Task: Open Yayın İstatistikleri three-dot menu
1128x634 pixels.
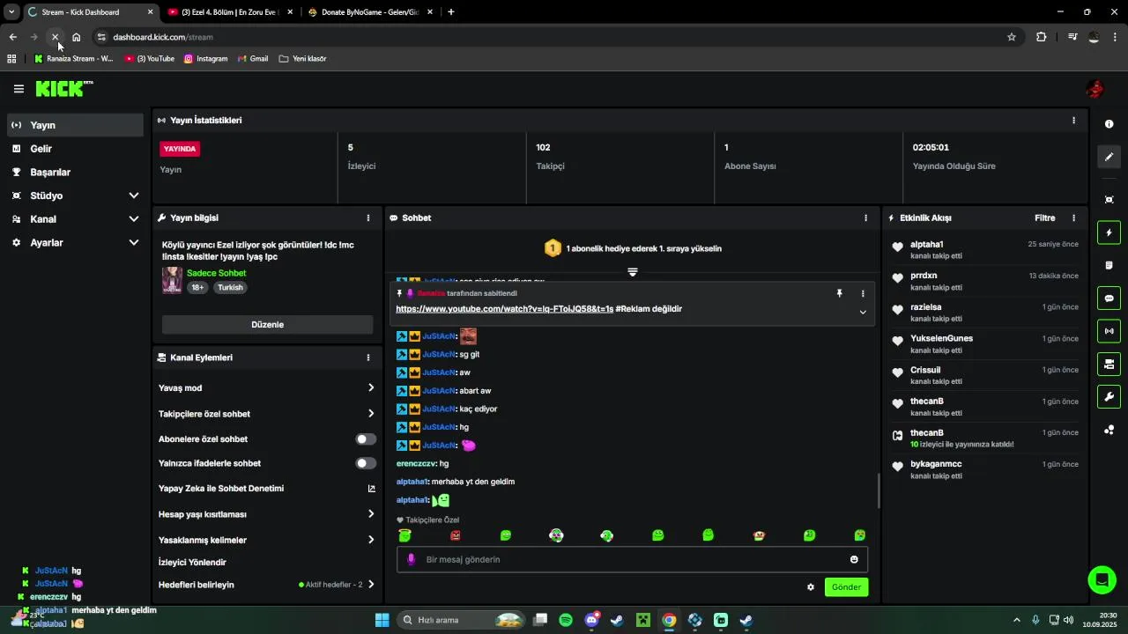Action: [1073, 121]
